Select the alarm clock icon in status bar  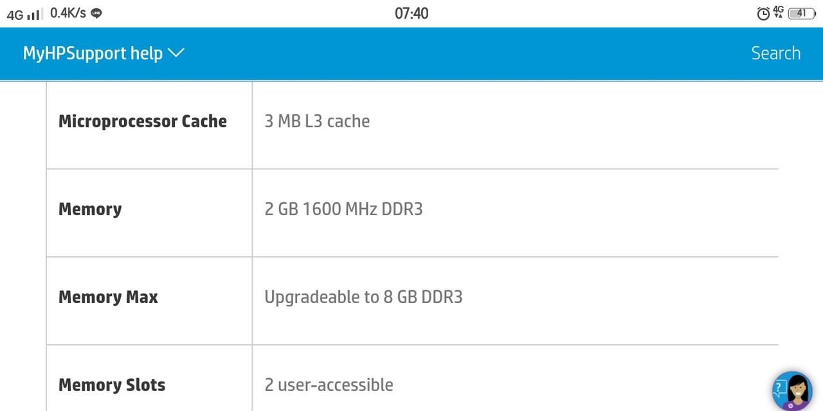764,13
